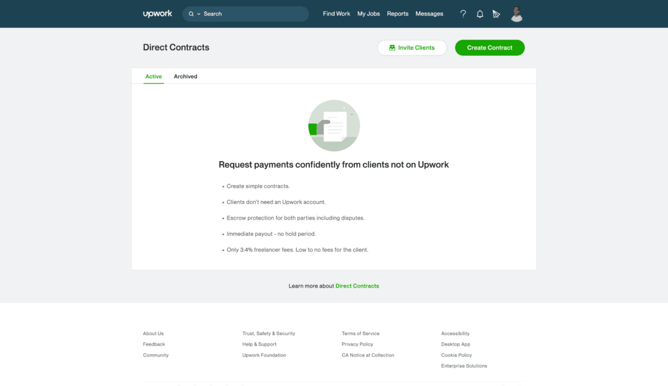This screenshot has width=668, height=386.
Task: Open the My Jobs menu
Action: [368, 14]
